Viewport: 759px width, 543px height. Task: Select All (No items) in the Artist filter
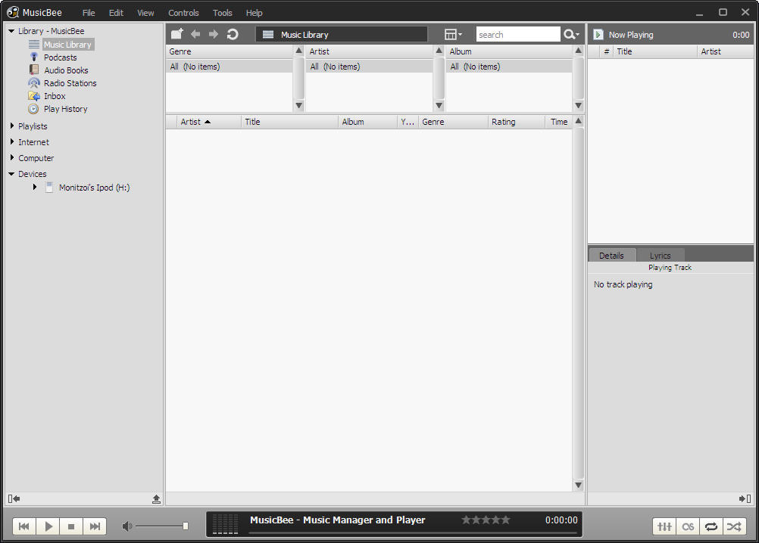click(x=370, y=67)
